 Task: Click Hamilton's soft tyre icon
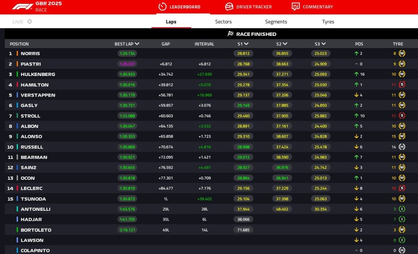402,85
